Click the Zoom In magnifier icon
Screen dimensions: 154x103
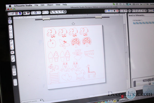click(51, 12)
